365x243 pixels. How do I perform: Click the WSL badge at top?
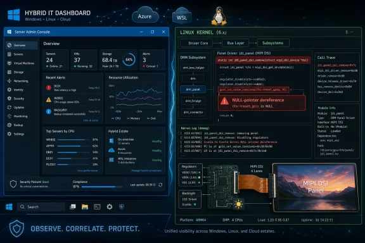pyautogui.click(x=182, y=16)
